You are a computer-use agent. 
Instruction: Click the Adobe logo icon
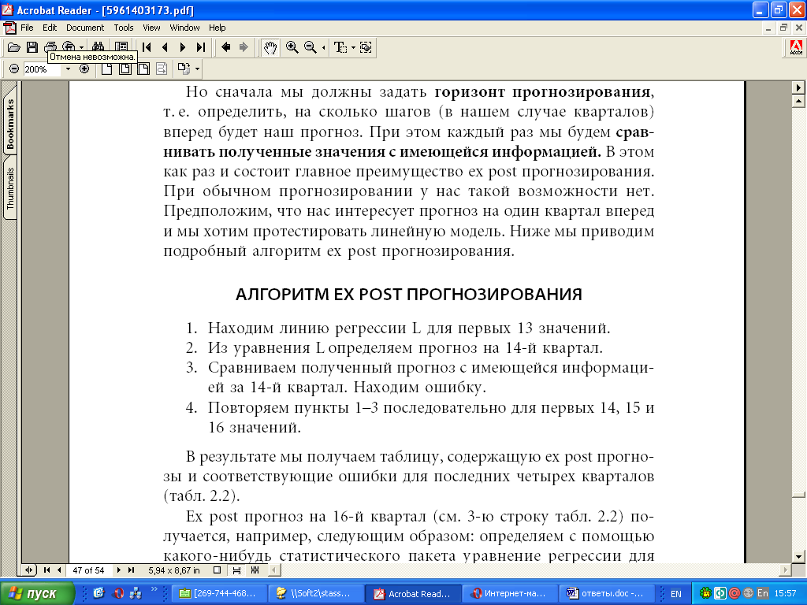[796, 48]
